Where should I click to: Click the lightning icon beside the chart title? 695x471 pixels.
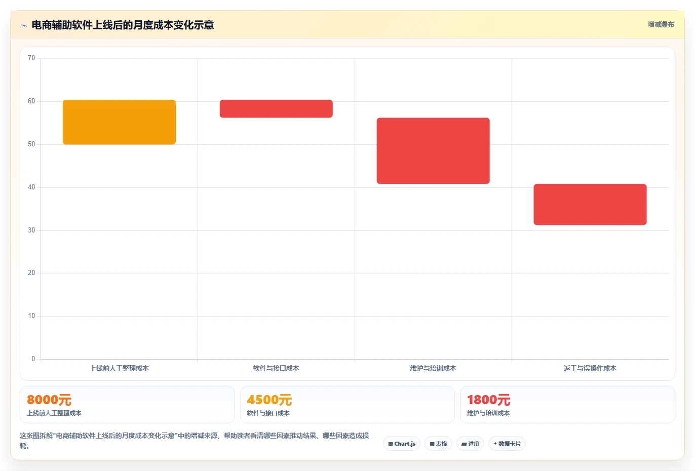(x=24, y=25)
